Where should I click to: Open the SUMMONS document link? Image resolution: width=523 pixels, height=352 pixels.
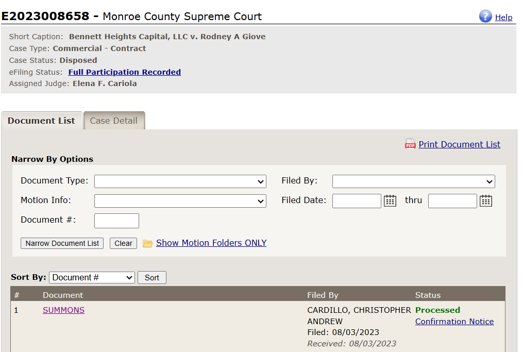click(63, 310)
